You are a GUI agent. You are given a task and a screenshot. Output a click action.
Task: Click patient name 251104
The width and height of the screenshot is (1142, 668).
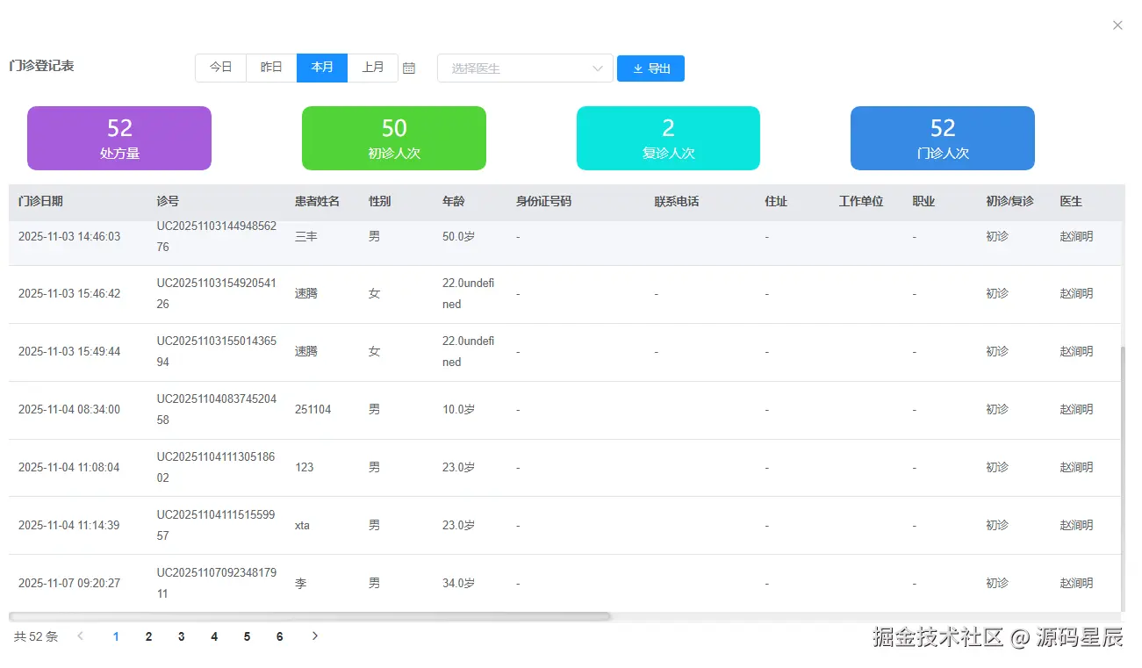click(x=313, y=409)
